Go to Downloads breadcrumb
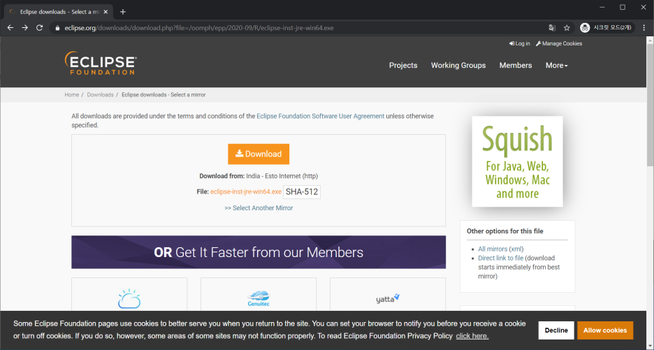Image resolution: width=654 pixels, height=350 pixels. (100, 95)
